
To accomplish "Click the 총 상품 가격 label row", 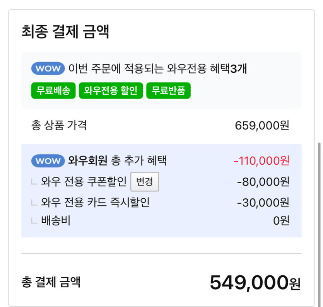I will (x=52, y=125).
